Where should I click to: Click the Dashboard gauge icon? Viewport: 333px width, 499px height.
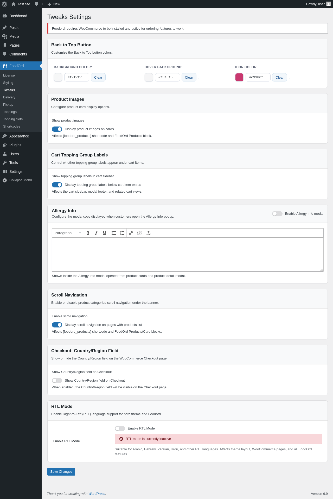coord(5,16)
